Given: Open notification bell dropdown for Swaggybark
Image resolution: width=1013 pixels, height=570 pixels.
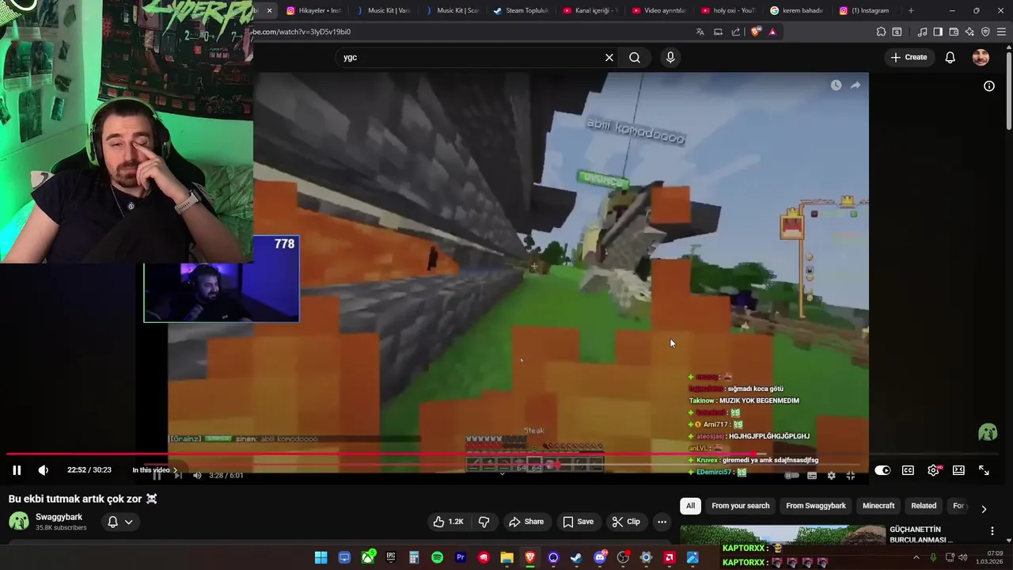Looking at the screenshot, I should point(120,522).
